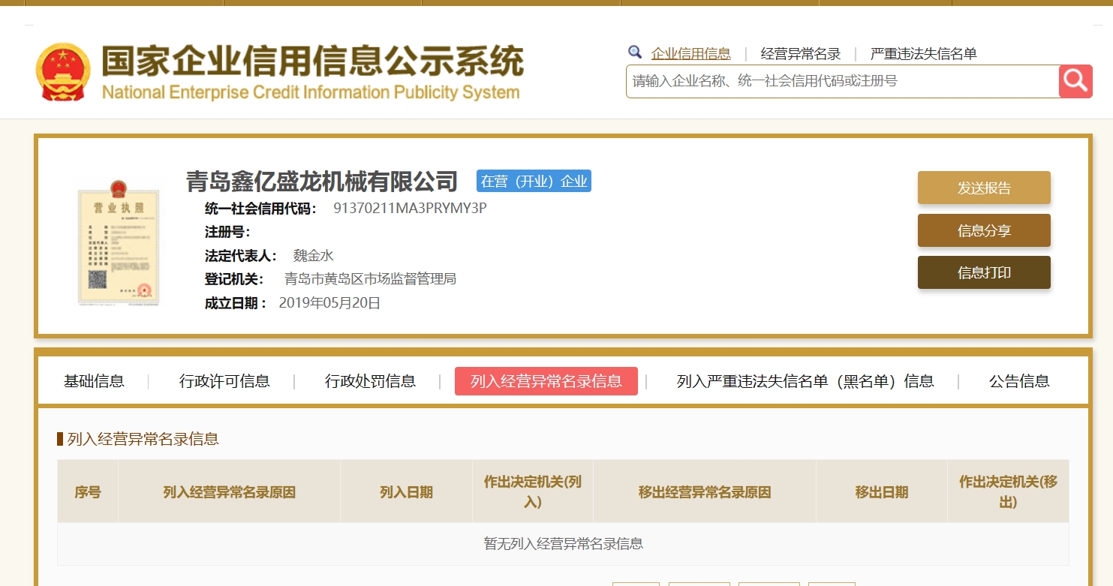Click the 信息打印 button
Image resolution: width=1113 pixels, height=586 pixels.
click(984, 272)
